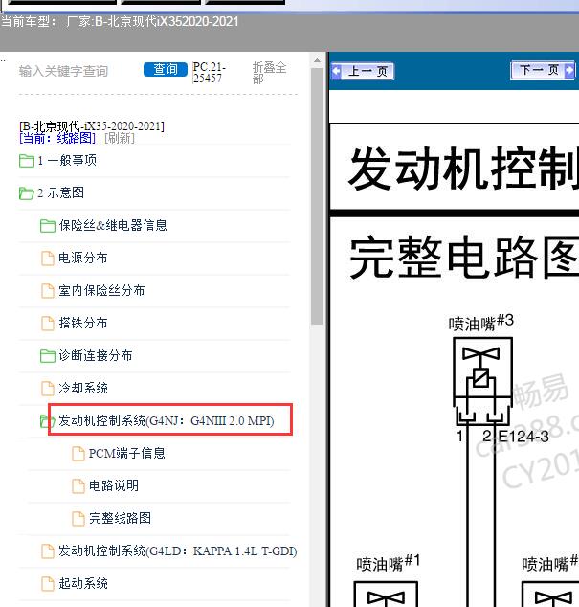This screenshot has width=579, height=607.
Task: Click 折叠全部 to collapse all
Action: click(269, 73)
